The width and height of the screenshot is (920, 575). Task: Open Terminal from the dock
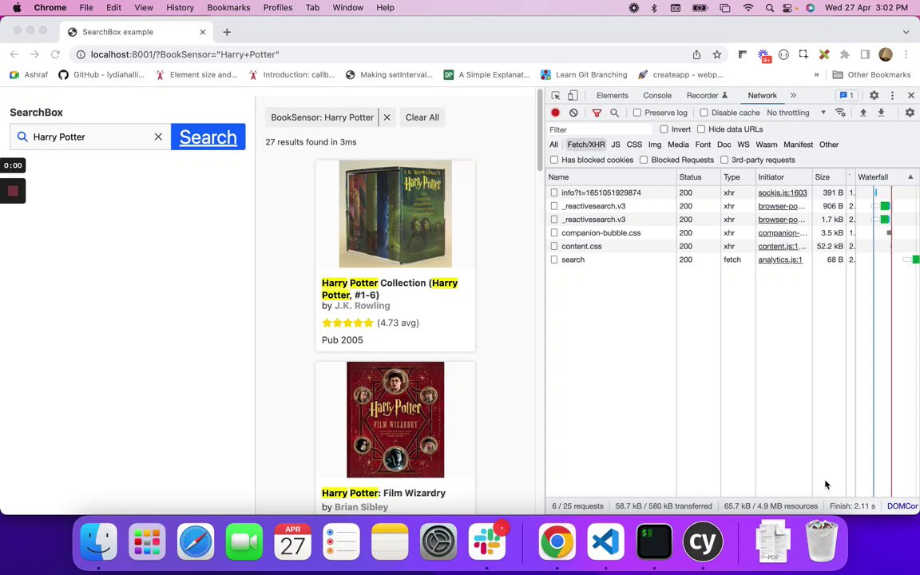(x=654, y=541)
